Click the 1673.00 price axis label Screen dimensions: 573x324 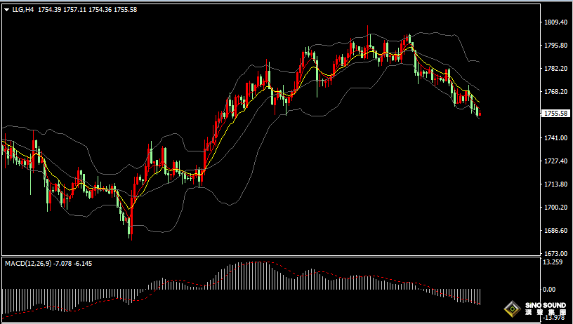point(556,253)
